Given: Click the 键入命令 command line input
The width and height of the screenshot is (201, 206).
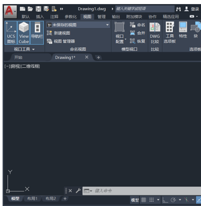Looking at the screenshot, I should [142, 191].
